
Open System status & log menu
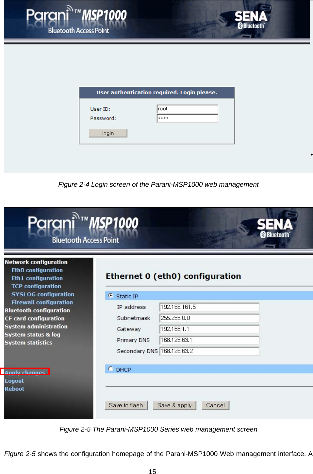(x=32, y=335)
